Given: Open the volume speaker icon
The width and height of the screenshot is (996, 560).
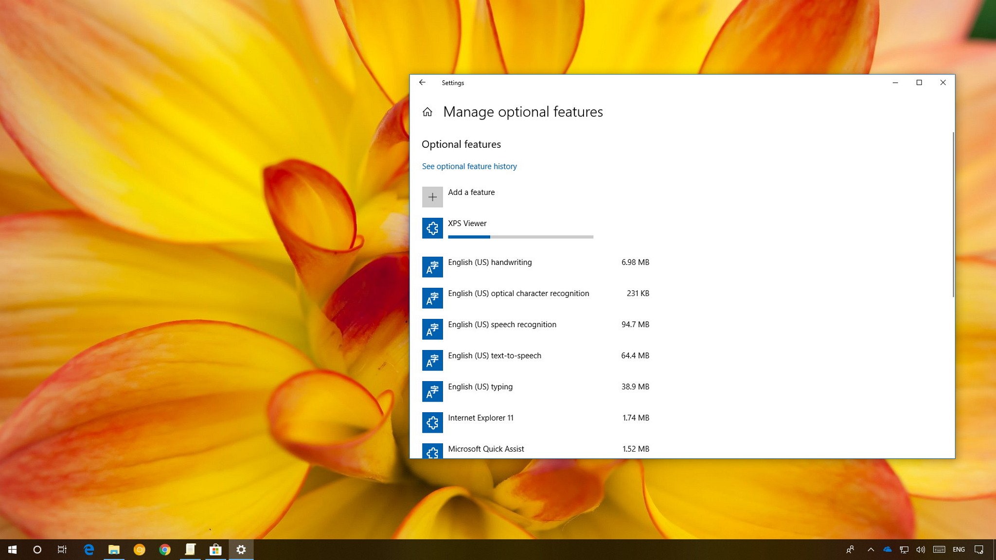Looking at the screenshot, I should pos(921,550).
